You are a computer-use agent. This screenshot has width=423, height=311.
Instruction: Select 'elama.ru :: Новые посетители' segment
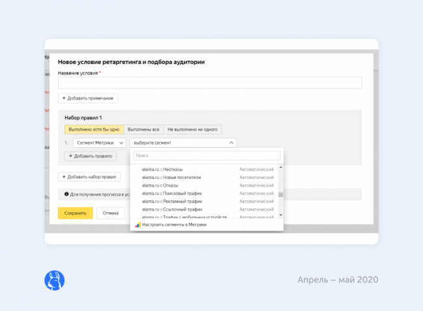[x=172, y=177]
